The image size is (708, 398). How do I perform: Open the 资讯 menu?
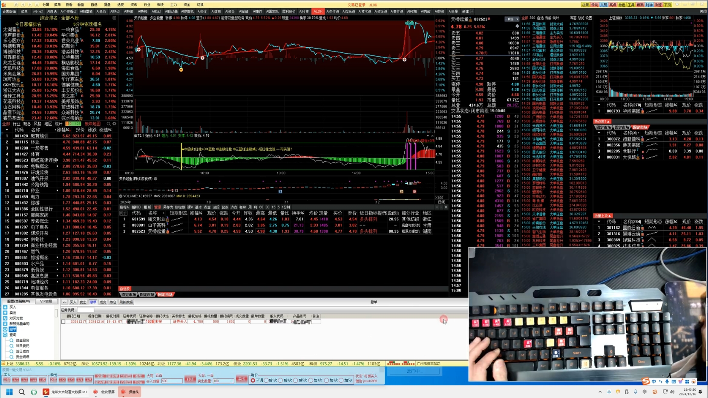tap(133, 5)
